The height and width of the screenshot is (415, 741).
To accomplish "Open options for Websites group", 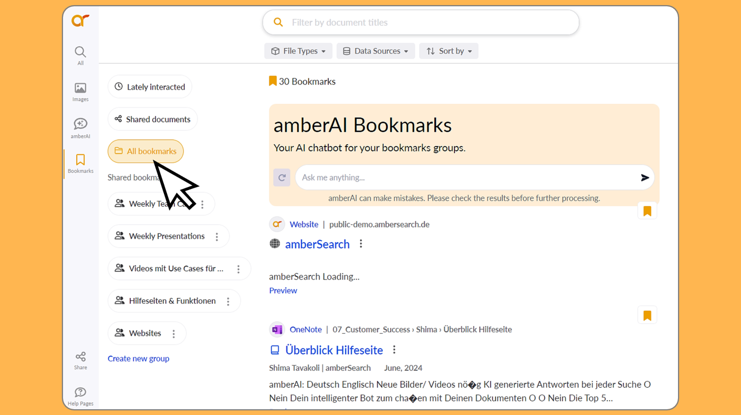I will click(x=174, y=334).
